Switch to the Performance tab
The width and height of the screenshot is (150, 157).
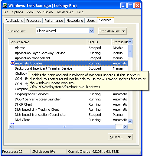(x=54, y=21)
